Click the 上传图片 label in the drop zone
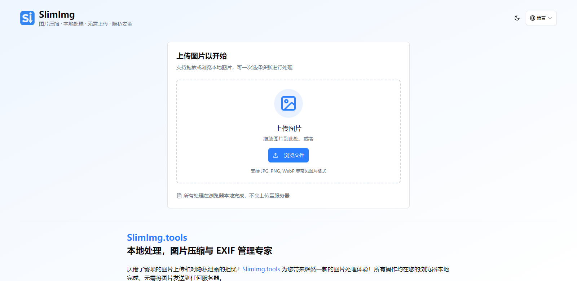Viewport: 577px width, 281px height. click(288, 129)
